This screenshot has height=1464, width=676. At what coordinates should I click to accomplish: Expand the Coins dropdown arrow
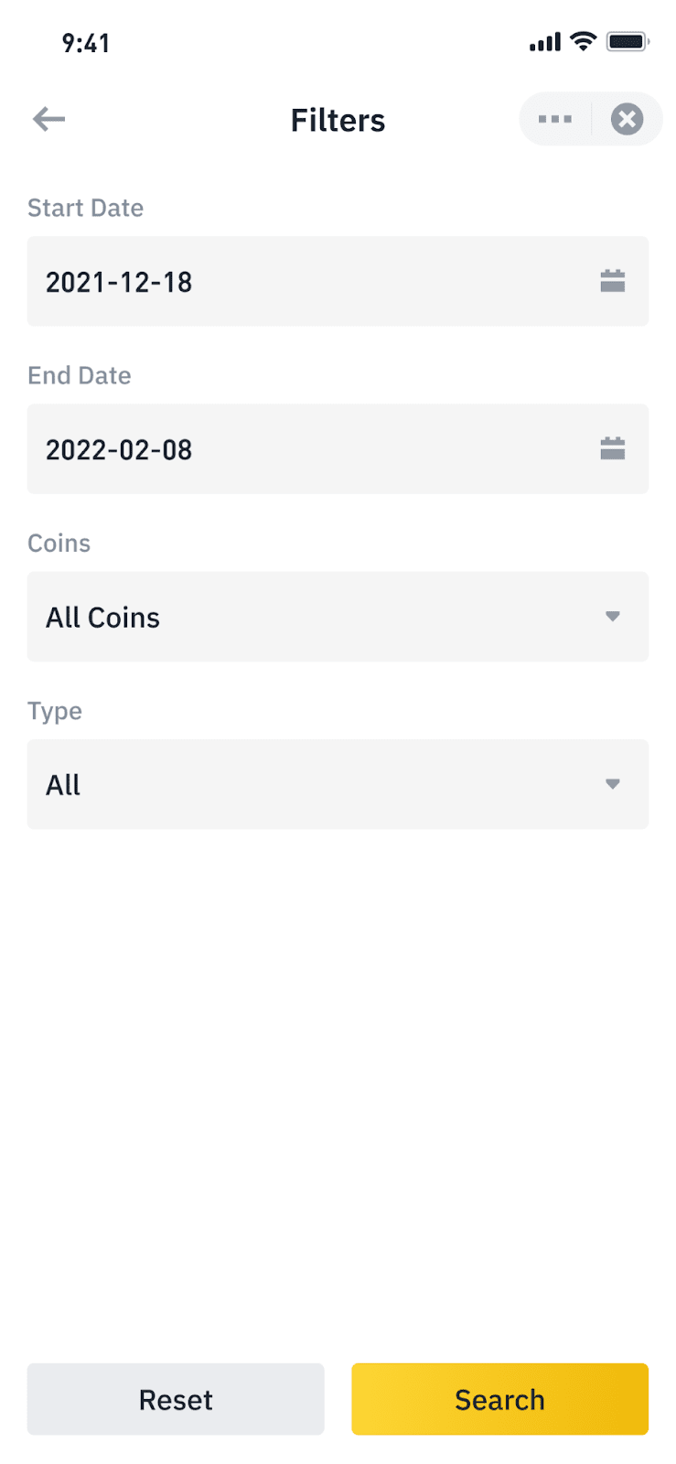(x=612, y=617)
